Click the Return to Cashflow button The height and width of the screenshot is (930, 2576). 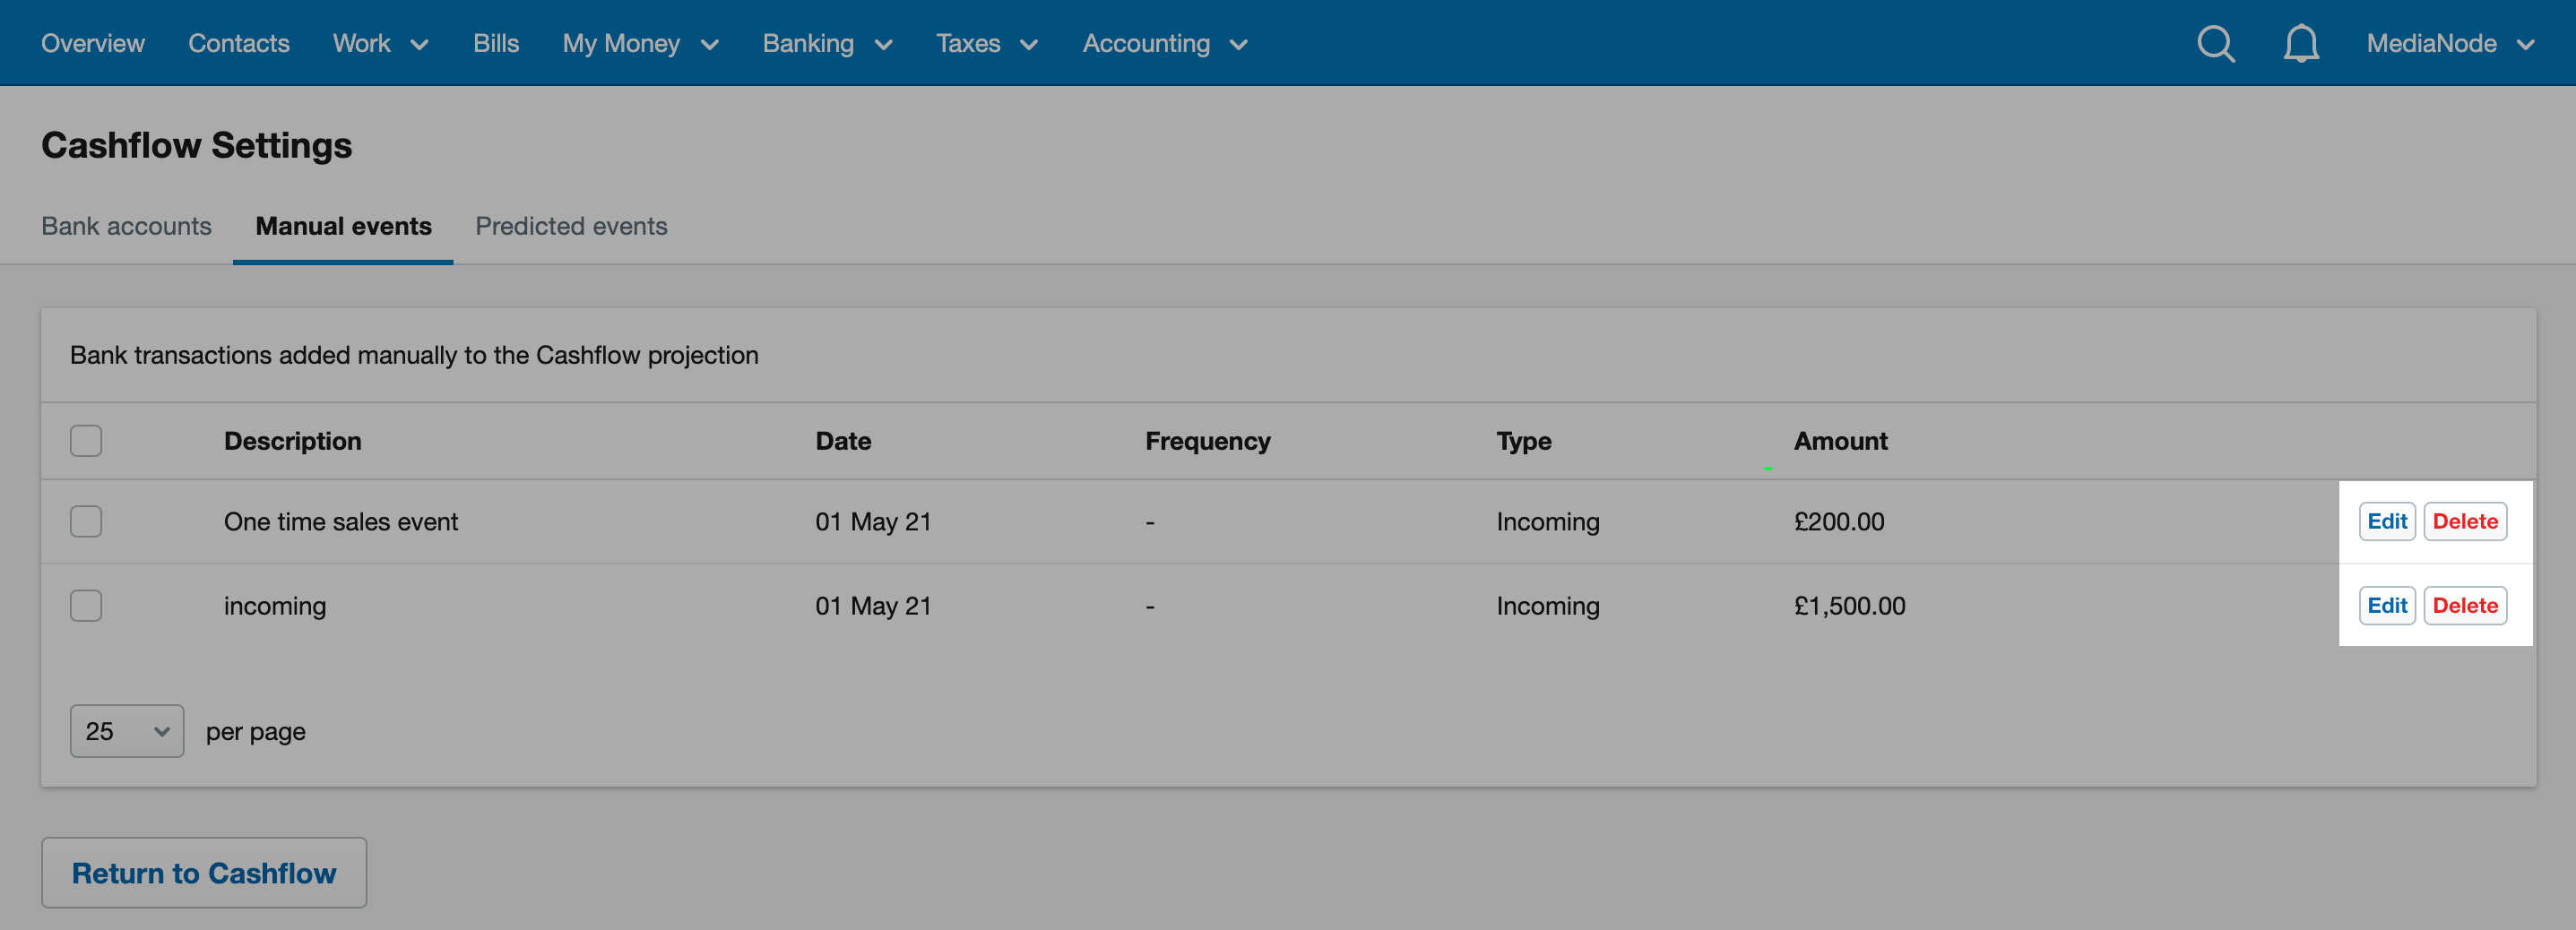[x=204, y=872]
